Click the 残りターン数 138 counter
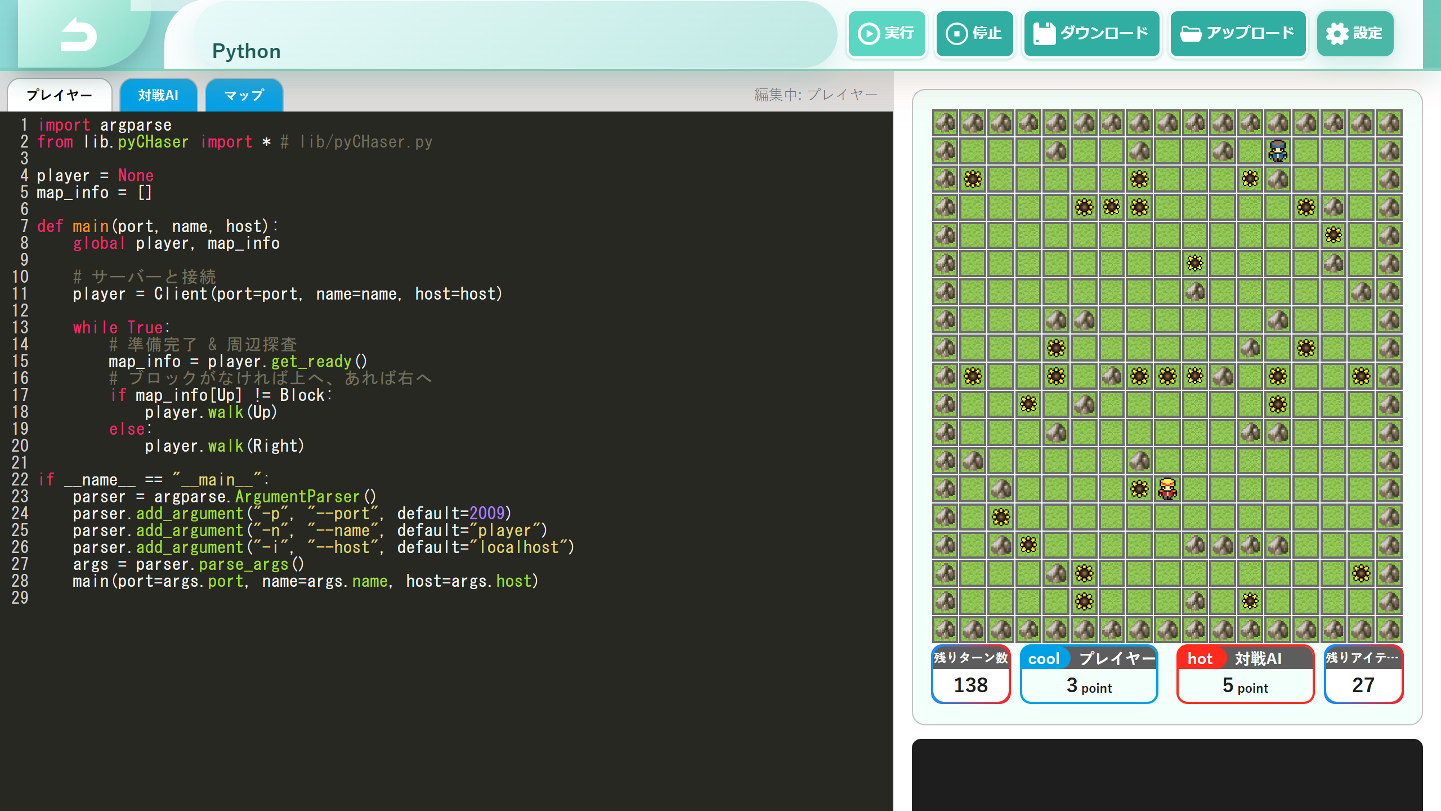 tap(971, 674)
